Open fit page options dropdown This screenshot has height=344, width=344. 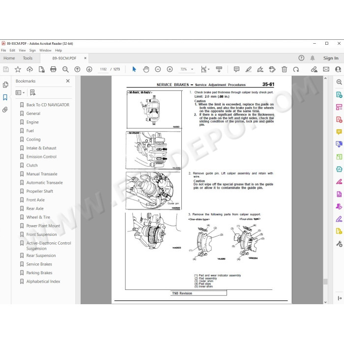[x=205, y=70]
